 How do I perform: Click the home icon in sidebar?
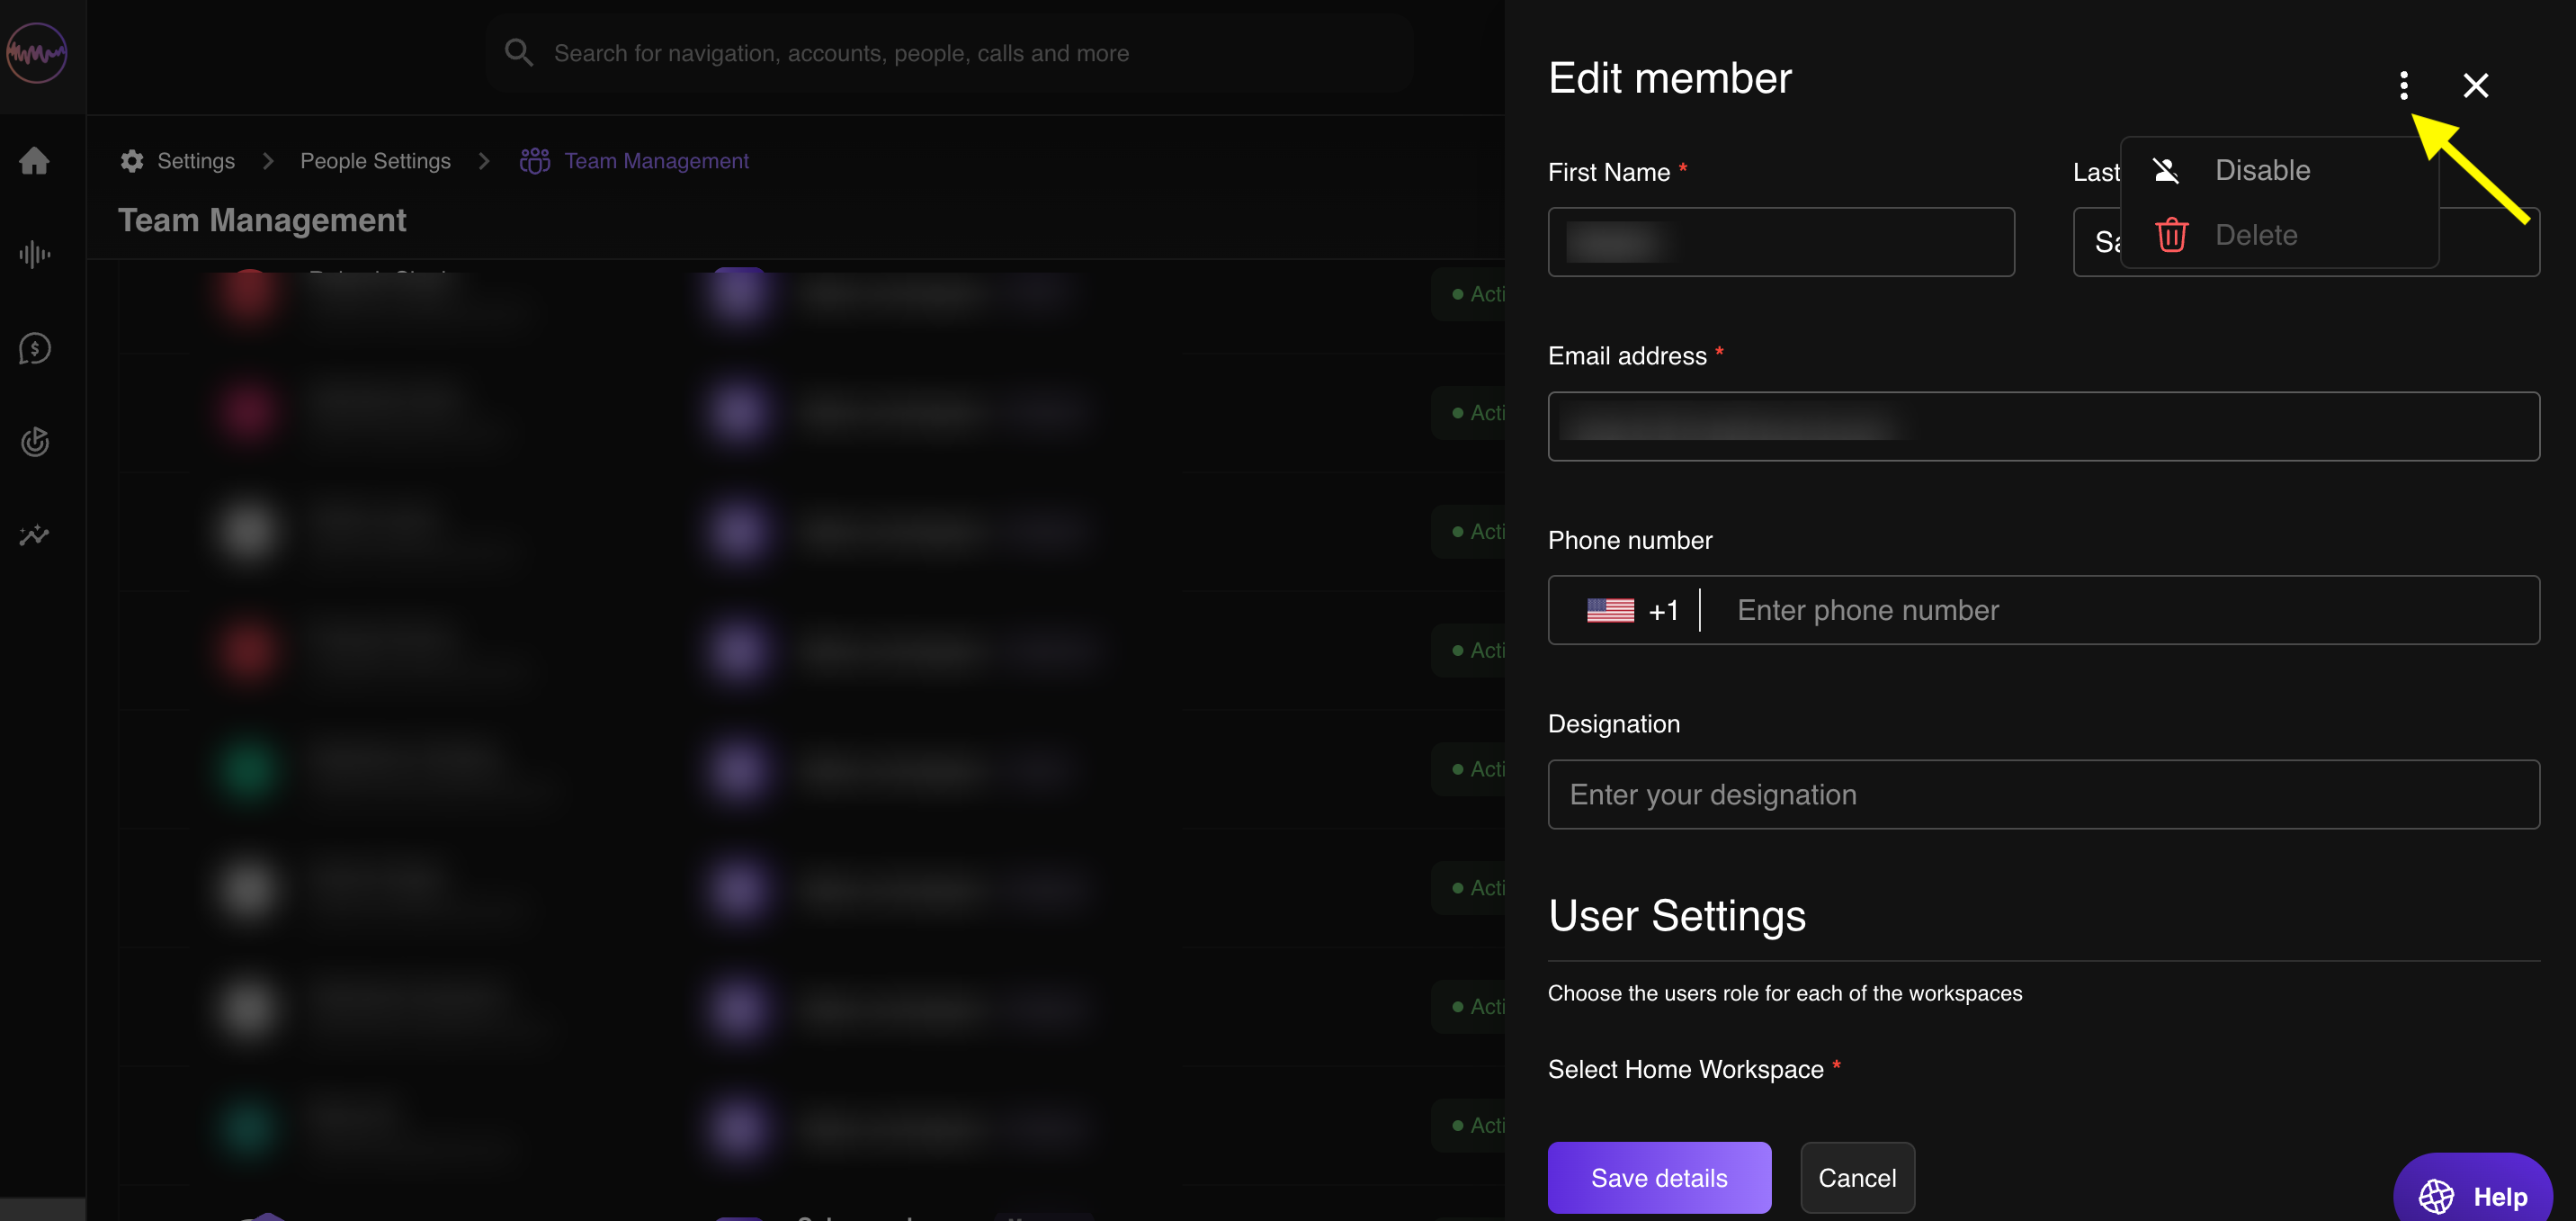point(35,161)
